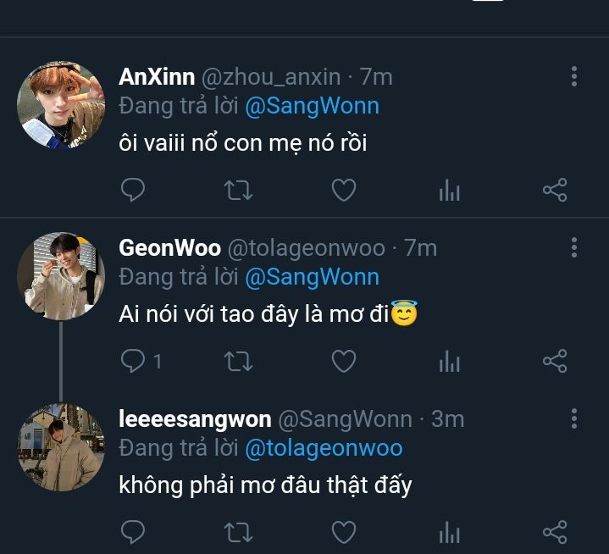Open more options for leeeesangwon's tweet
This screenshot has width=609, height=554.
[574, 418]
